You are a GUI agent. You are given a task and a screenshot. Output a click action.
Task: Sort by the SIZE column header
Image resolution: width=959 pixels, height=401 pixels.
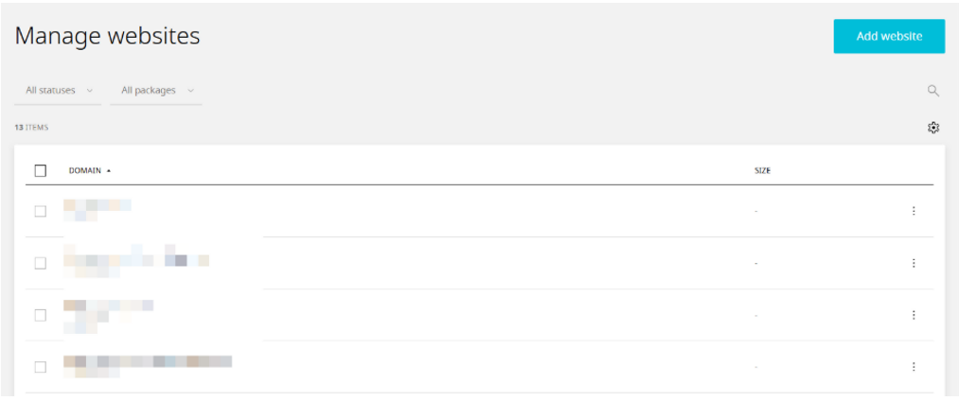(x=762, y=171)
